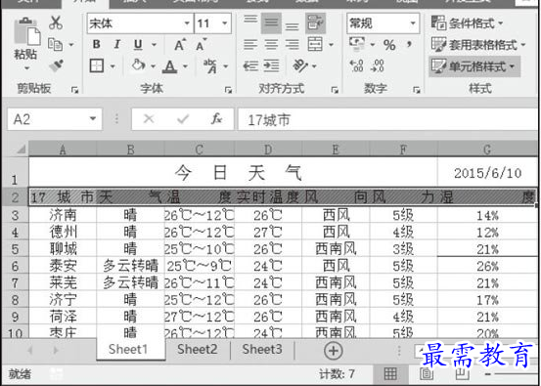
Task: Open the font group dialog launcher
Action: click(228, 90)
